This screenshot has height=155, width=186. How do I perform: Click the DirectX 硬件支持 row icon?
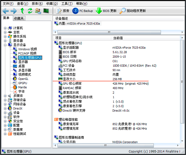coord(60,110)
